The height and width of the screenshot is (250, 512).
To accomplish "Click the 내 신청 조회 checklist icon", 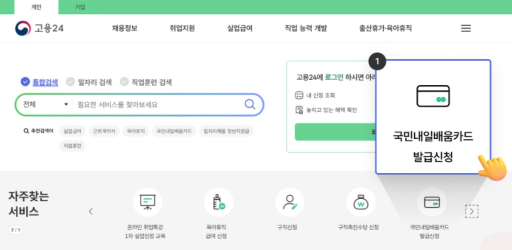I will point(299,95).
